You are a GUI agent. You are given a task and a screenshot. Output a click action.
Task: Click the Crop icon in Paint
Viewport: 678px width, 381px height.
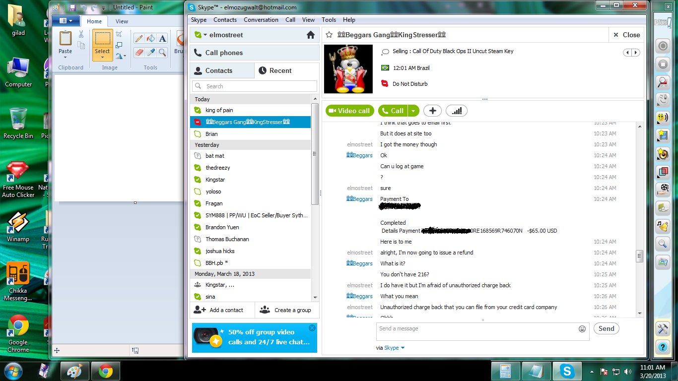pyautogui.click(x=119, y=34)
